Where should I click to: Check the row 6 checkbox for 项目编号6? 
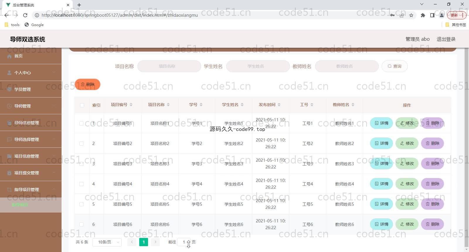(81, 224)
